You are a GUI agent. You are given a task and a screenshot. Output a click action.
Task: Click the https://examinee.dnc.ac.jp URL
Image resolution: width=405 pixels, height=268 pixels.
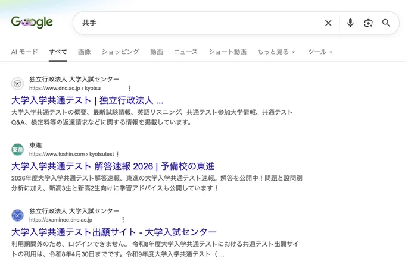pos(61,220)
